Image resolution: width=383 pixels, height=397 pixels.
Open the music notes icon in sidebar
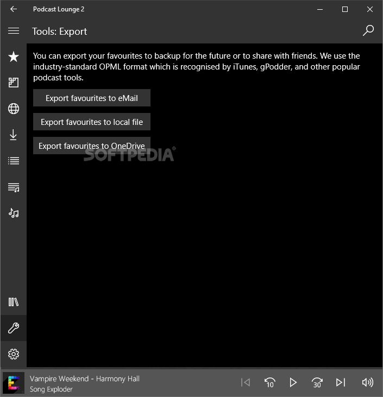point(14,213)
